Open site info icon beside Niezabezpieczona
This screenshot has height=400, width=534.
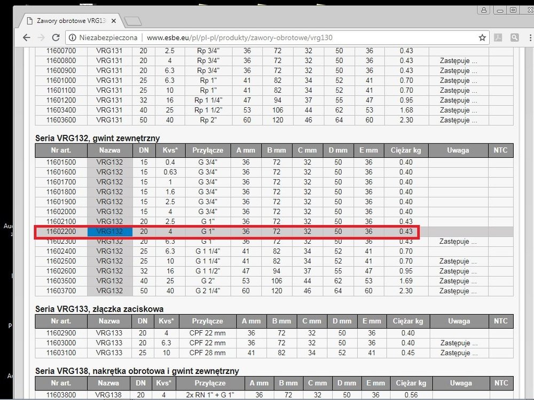73,37
